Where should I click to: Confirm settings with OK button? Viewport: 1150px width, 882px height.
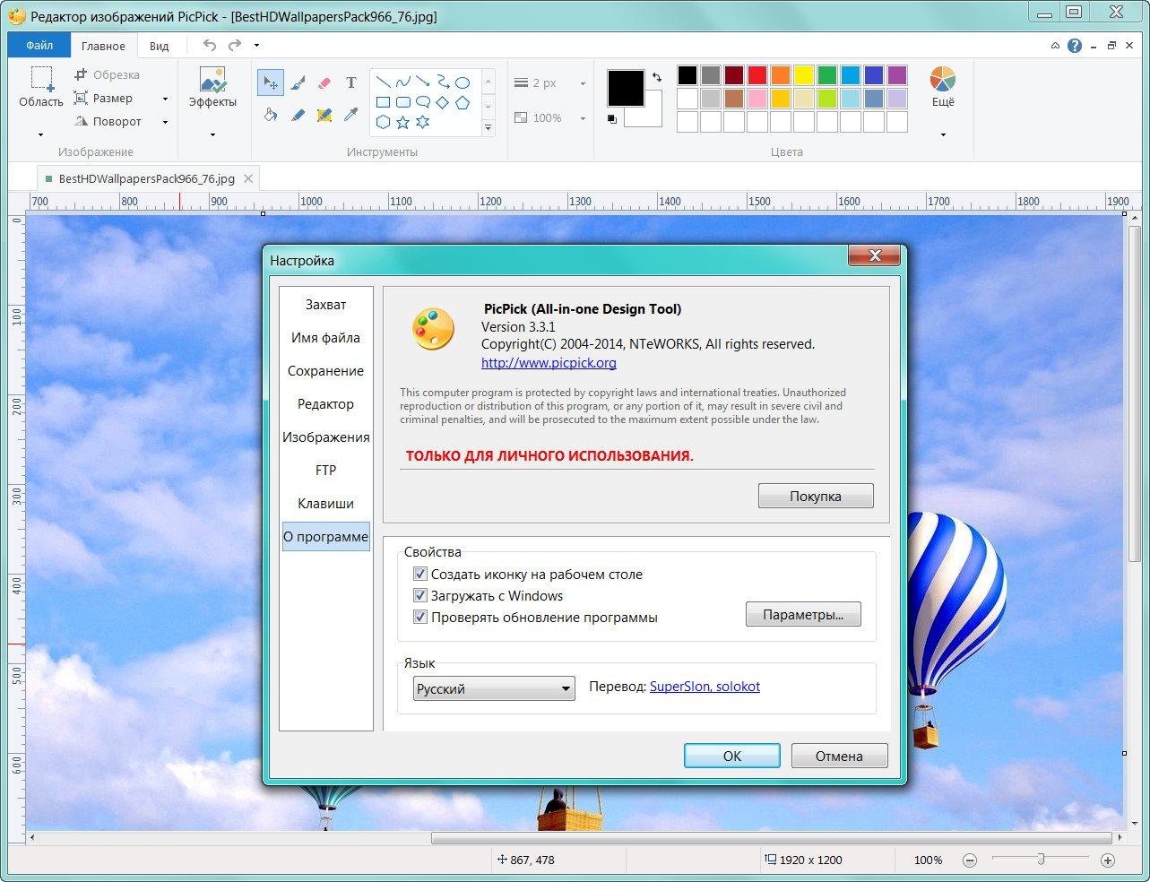pyautogui.click(x=731, y=756)
